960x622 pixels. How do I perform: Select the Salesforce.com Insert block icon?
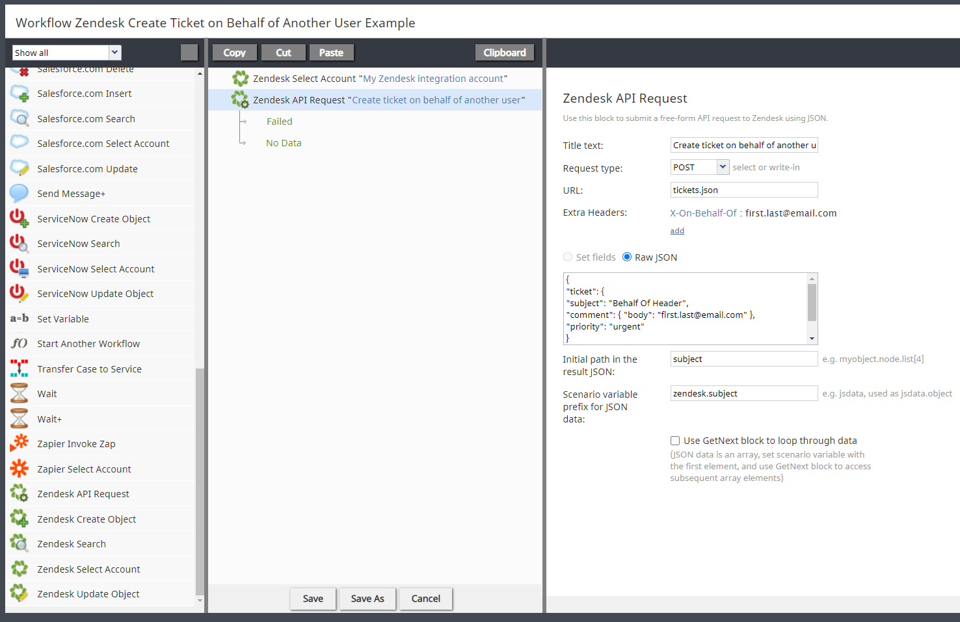[20, 94]
